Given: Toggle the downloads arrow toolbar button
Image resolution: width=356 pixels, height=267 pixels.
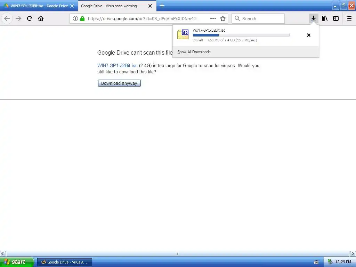Looking at the screenshot, I should point(314,18).
